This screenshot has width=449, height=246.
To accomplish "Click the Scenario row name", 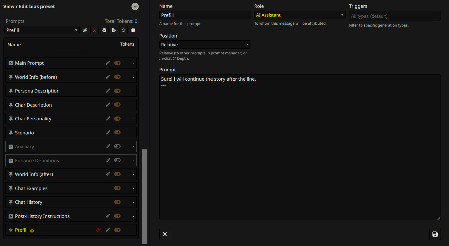I will tap(24, 133).
